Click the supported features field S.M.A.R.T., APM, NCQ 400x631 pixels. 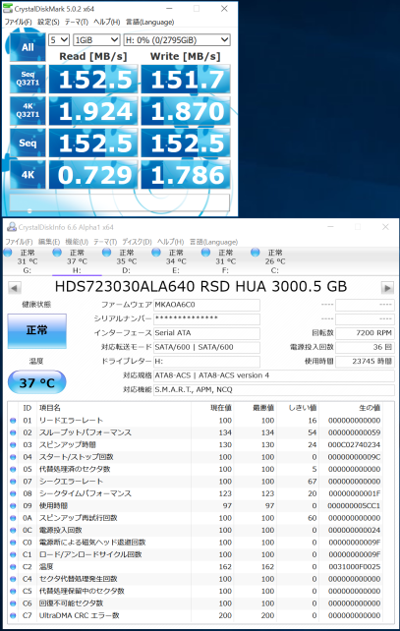click(273, 389)
